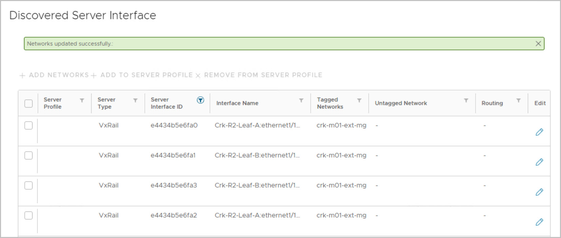Click the crk-m01-ext-mg cell in the last row
The height and width of the screenshot is (238, 561).
click(x=341, y=215)
